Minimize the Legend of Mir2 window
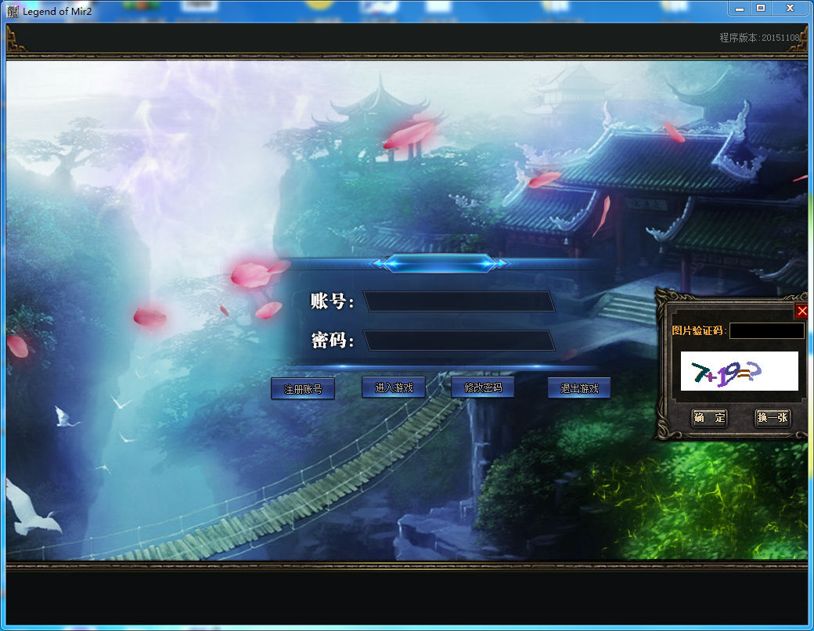 tap(739, 9)
